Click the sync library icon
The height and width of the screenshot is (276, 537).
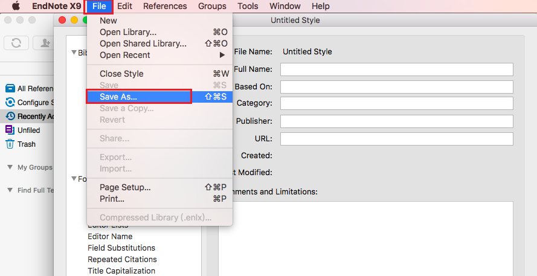(x=16, y=43)
